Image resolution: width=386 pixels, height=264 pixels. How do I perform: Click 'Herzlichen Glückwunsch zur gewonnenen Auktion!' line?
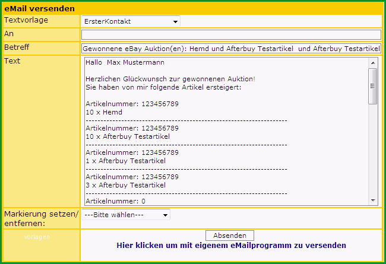tap(170, 79)
